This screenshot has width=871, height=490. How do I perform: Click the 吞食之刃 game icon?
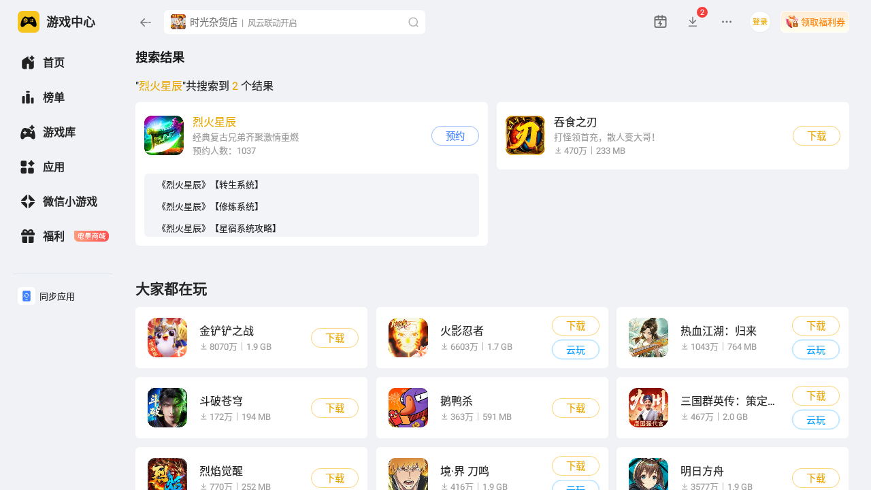click(525, 135)
